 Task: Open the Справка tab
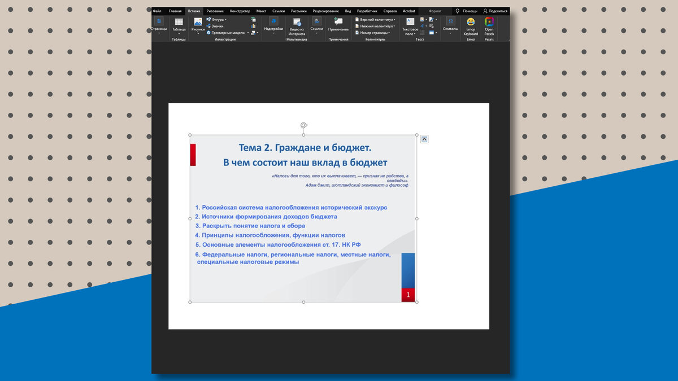[x=390, y=11]
